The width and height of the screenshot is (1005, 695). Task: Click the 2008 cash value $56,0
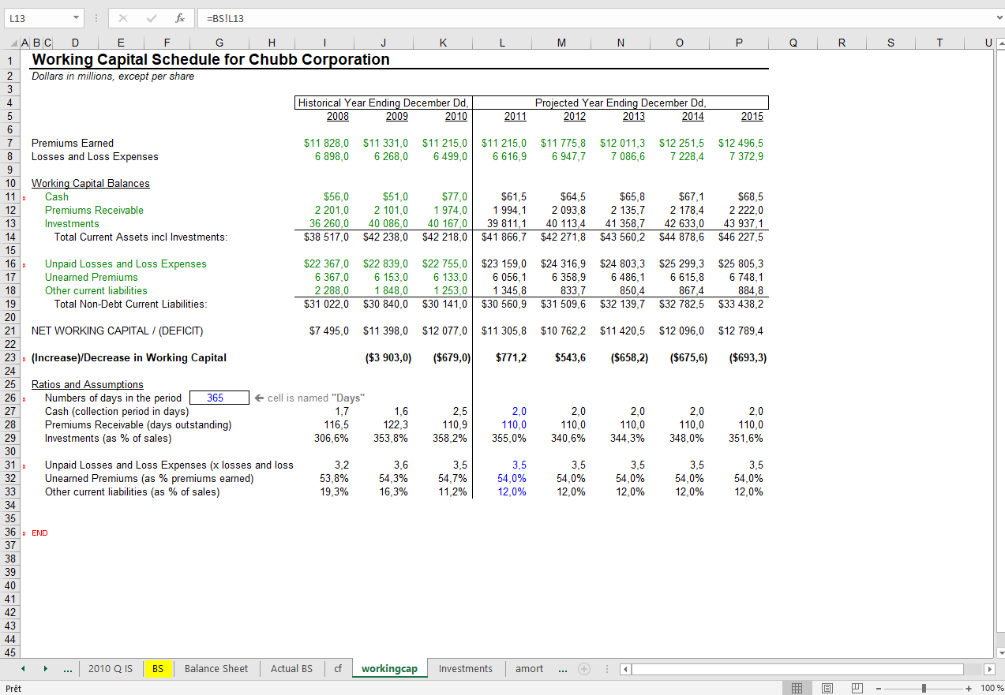click(336, 196)
